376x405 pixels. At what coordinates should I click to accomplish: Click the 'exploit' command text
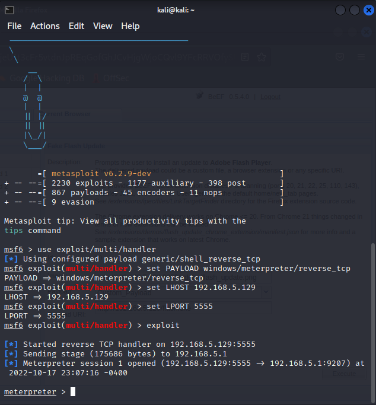point(163,326)
